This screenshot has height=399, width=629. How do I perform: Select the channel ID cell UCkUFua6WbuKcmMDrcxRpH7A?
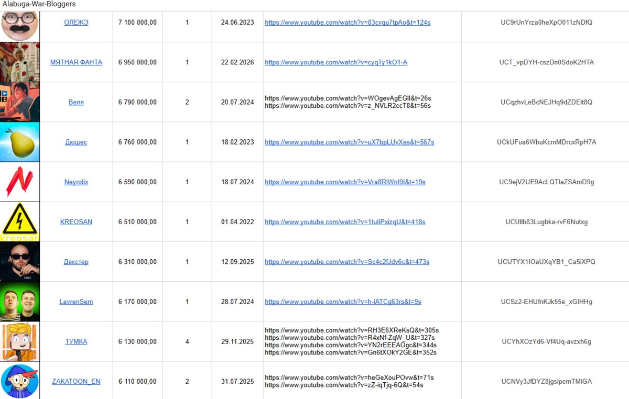click(x=546, y=142)
